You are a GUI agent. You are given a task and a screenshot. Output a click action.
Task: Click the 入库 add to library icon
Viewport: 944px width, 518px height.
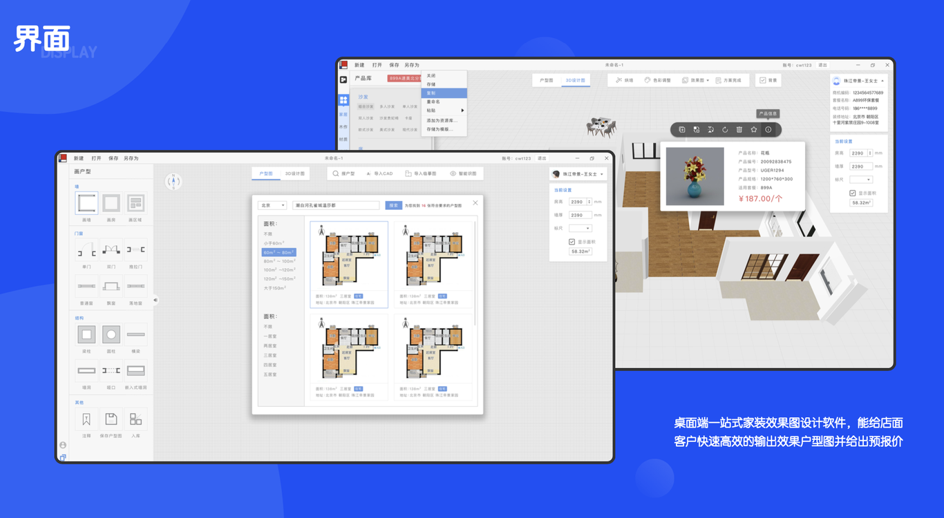[x=135, y=419]
